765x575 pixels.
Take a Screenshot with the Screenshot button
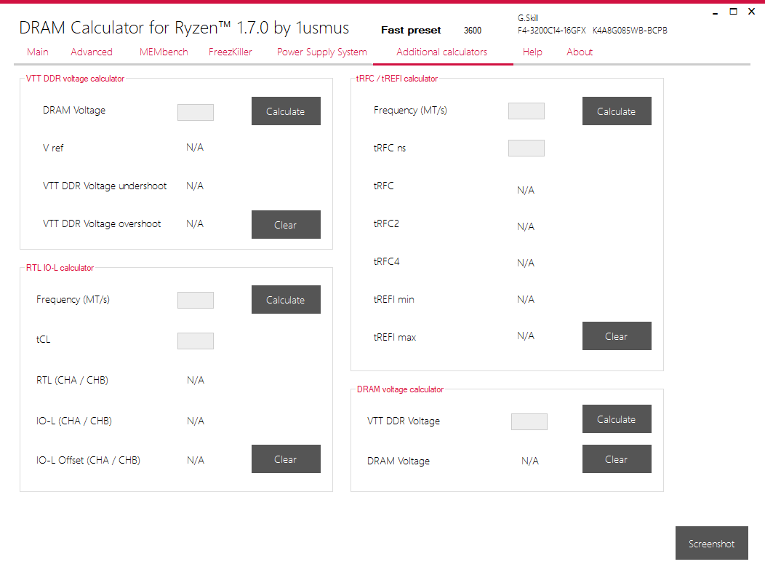coord(712,543)
